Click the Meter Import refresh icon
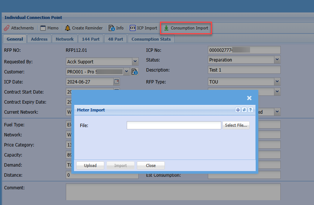314x205 pixels. (244, 110)
